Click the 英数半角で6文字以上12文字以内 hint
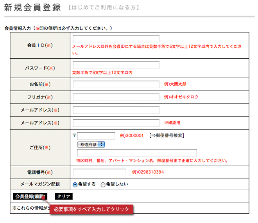 click(102, 73)
